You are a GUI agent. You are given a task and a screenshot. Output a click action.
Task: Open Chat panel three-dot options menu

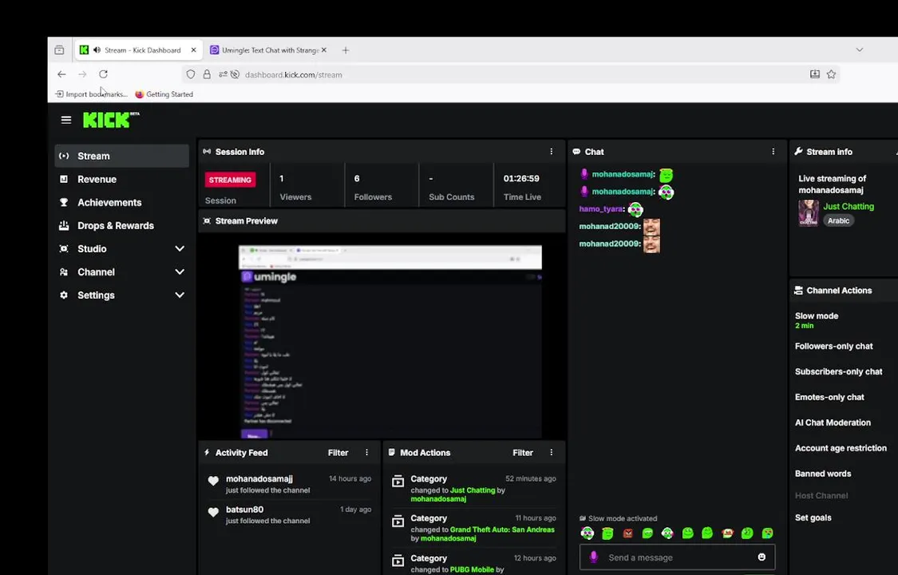click(x=773, y=152)
